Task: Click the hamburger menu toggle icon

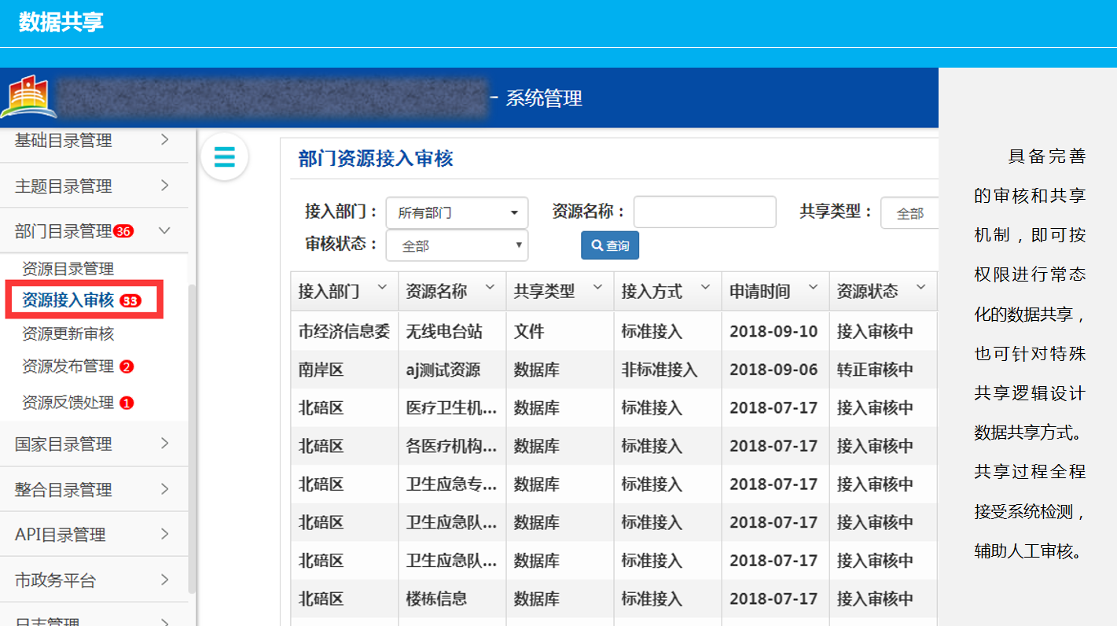Action: [224, 157]
